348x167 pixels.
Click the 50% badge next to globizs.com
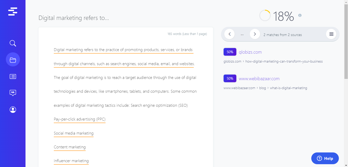pyautogui.click(x=230, y=52)
